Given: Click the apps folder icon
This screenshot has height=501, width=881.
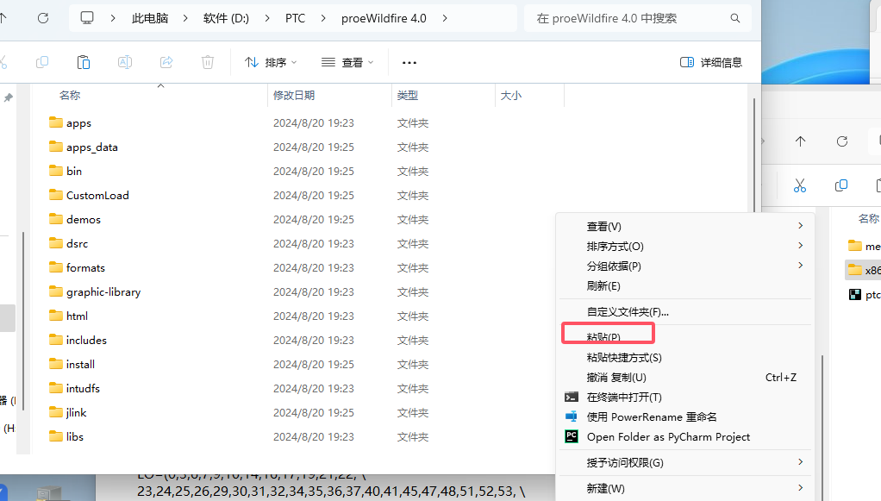Looking at the screenshot, I should tap(56, 122).
